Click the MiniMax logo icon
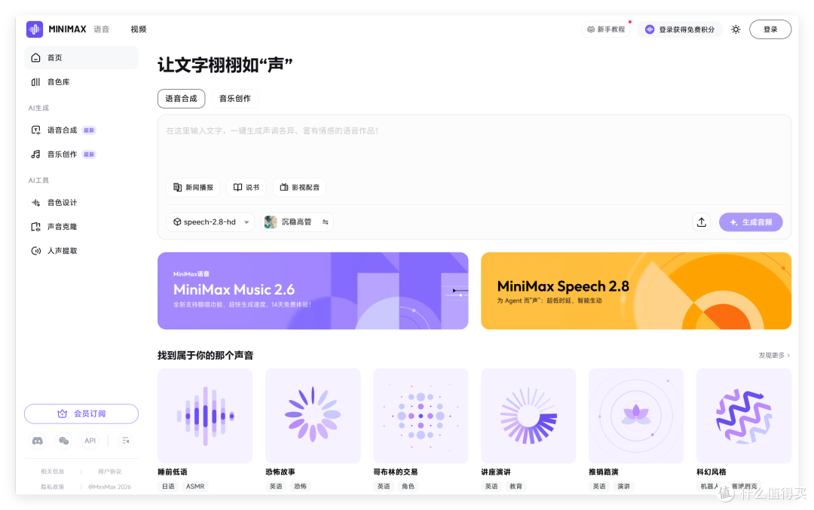Viewport: 814px width, 510px height. tap(35, 29)
